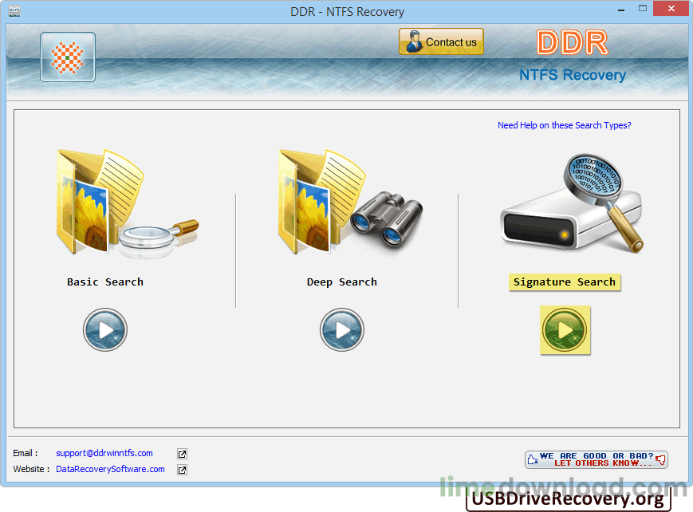The height and width of the screenshot is (512, 693).
Task: Select the Deep Search label
Action: pyautogui.click(x=342, y=282)
